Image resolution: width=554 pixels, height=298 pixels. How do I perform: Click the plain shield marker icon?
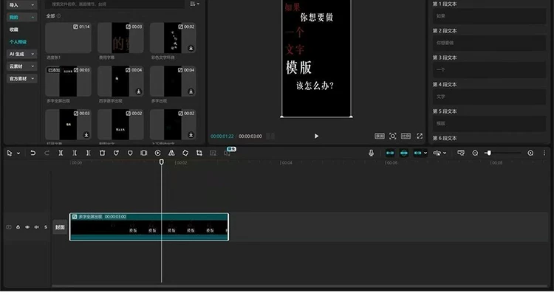coord(130,153)
